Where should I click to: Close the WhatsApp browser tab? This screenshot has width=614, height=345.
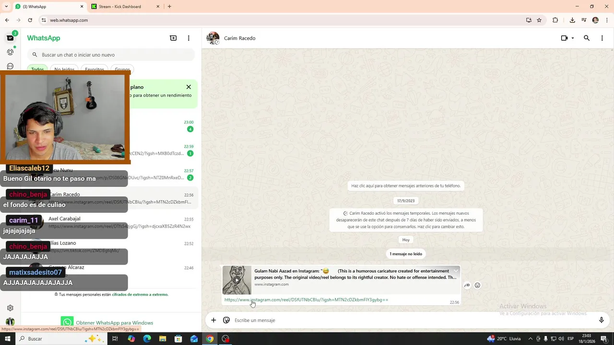click(82, 7)
